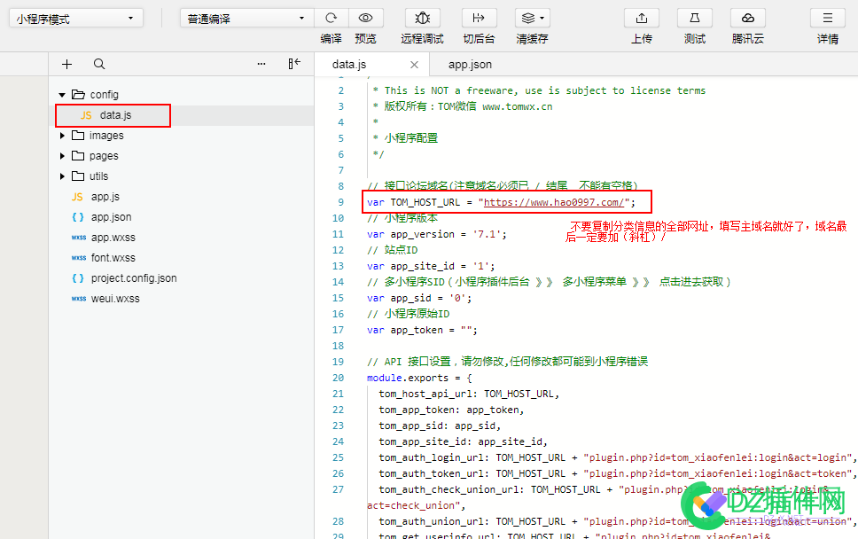Click line number 20 in the gutter
This screenshot has width=858, height=539.
tap(339, 379)
